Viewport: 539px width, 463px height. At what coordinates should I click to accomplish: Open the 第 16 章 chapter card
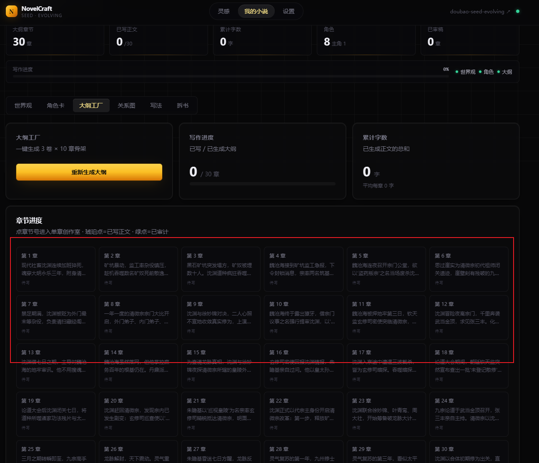(x=303, y=366)
